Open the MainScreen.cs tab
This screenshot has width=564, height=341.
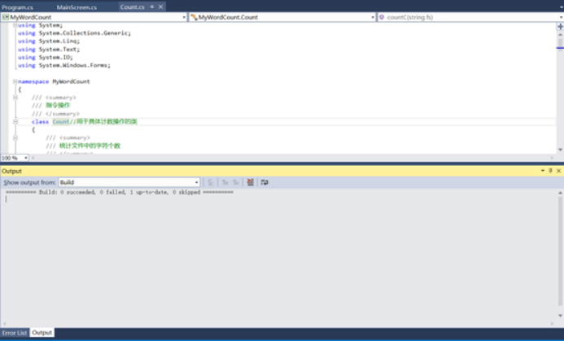[77, 7]
